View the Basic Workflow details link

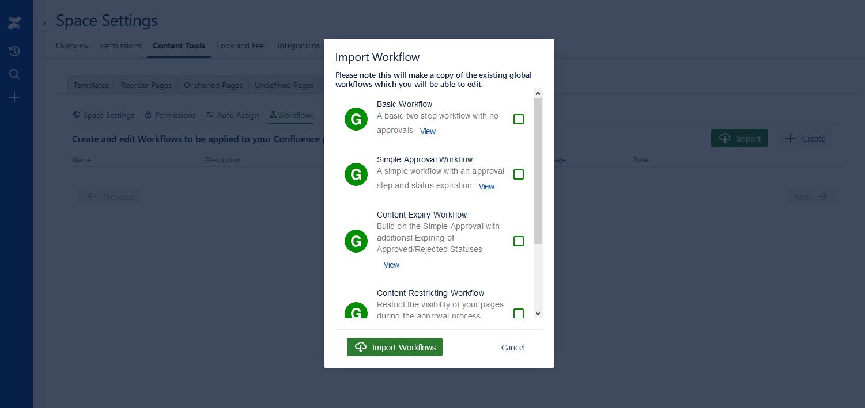tap(428, 131)
